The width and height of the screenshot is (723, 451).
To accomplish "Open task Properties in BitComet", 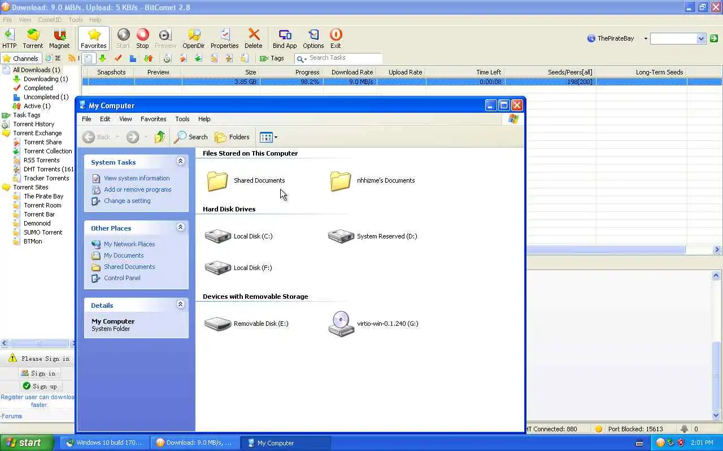I will [224, 38].
